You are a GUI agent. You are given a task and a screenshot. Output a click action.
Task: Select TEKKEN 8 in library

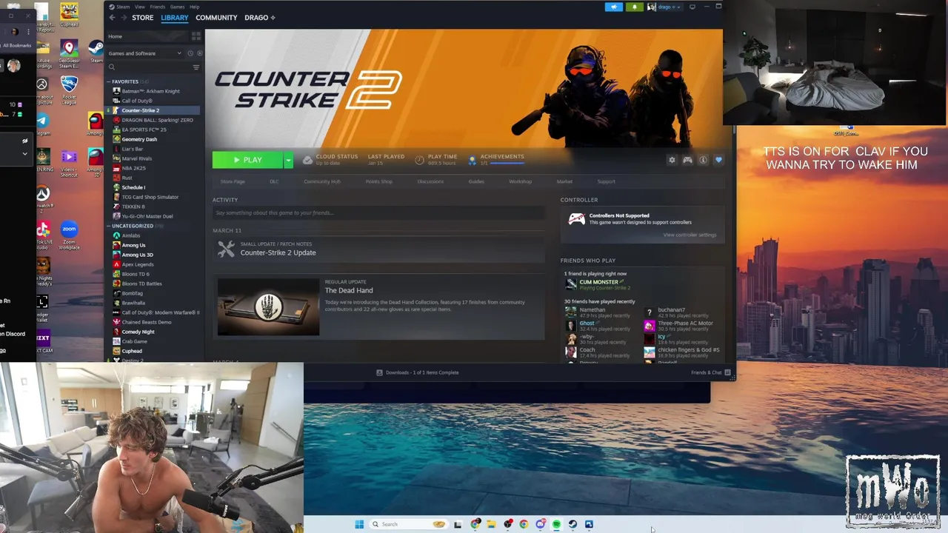click(x=133, y=207)
